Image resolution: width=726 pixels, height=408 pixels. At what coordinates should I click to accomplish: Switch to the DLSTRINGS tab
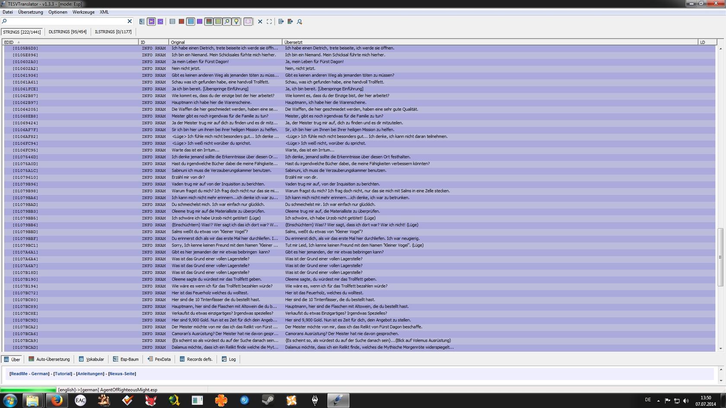tap(67, 32)
